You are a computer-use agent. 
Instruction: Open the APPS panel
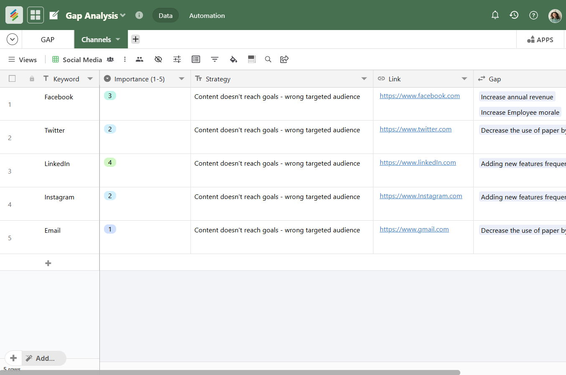point(540,40)
